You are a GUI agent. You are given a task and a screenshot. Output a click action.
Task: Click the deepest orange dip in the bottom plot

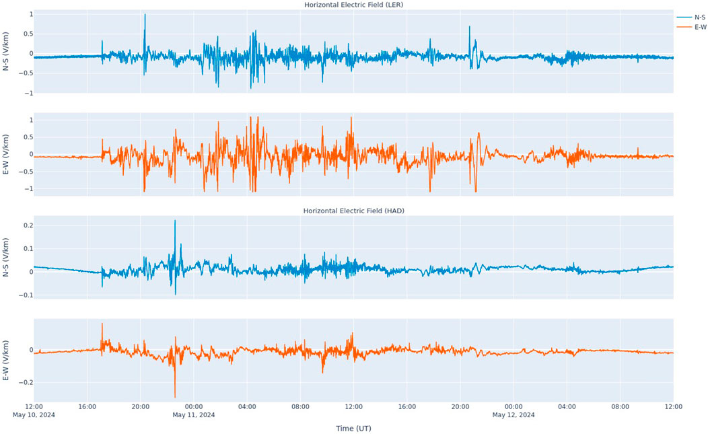click(175, 396)
